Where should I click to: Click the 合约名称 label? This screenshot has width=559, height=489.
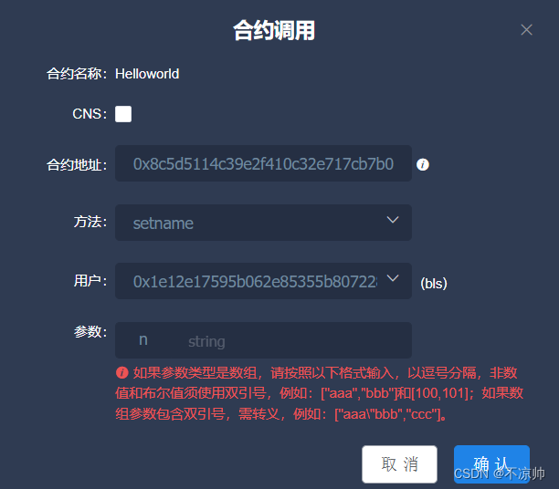click(x=77, y=74)
